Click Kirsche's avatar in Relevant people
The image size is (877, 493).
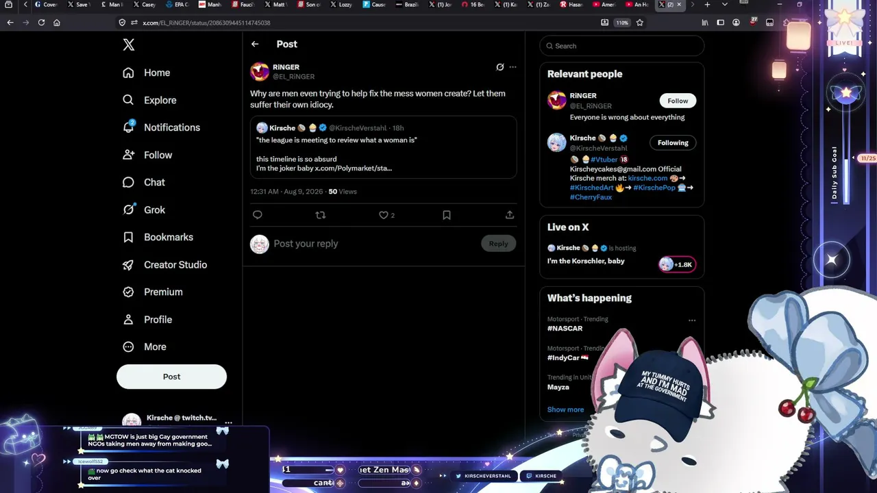point(557,142)
